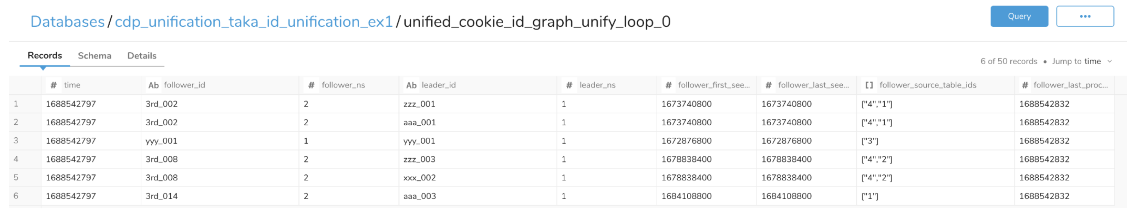Click the numeric icon on follower_first_see column

point(668,85)
